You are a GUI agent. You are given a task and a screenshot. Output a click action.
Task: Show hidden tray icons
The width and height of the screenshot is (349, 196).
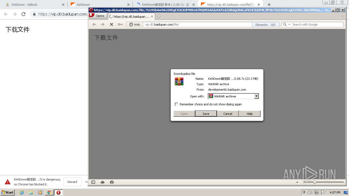tap(304, 192)
